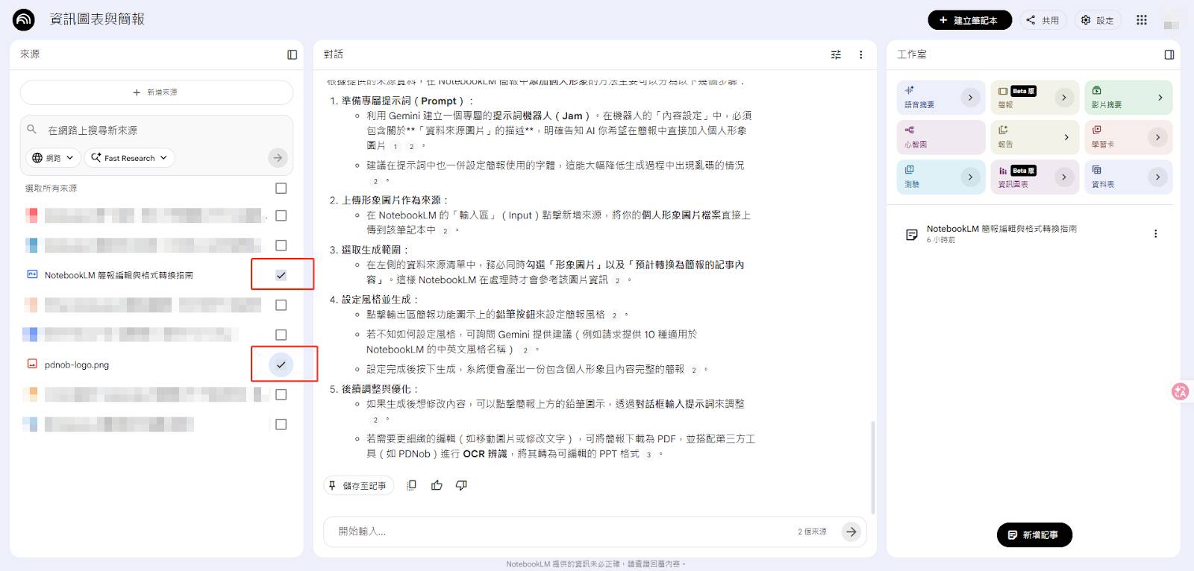Open the 對話 panel more options menu
The width and height of the screenshot is (1194, 571).
tap(860, 54)
